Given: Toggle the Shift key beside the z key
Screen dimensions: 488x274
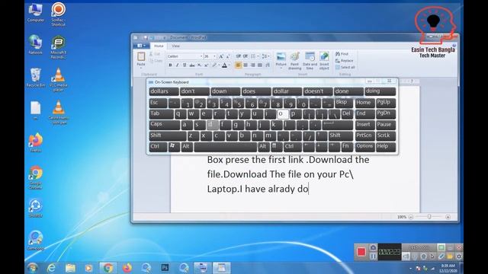Looking at the screenshot, I should coord(168,135).
